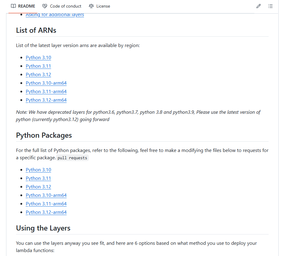282x256 pixels.
Task: Open Python 3.10-arm64 link under Python Packages
Action: coord(46,195)
